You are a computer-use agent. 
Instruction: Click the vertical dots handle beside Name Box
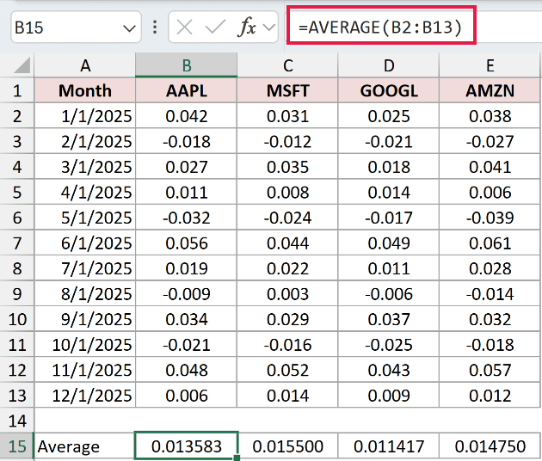(155, 27)
